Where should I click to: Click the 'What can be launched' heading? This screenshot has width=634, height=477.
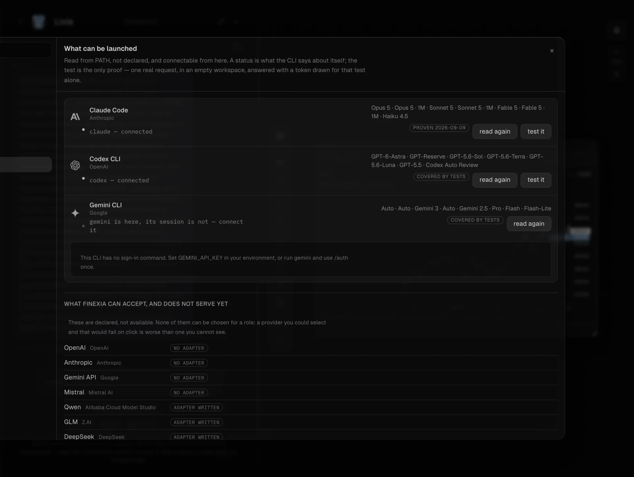(100, 49)
